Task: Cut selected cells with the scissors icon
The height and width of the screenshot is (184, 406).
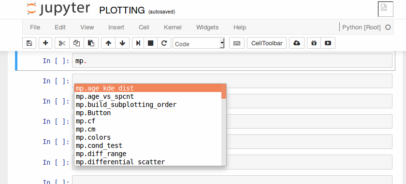Action: (x=62, y=43)
